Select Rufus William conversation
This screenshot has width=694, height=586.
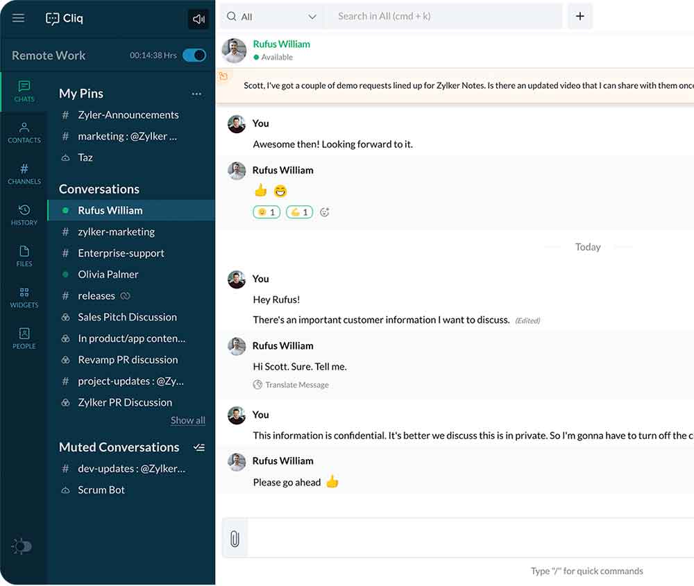pyautogui.click(x=130, y=211)
